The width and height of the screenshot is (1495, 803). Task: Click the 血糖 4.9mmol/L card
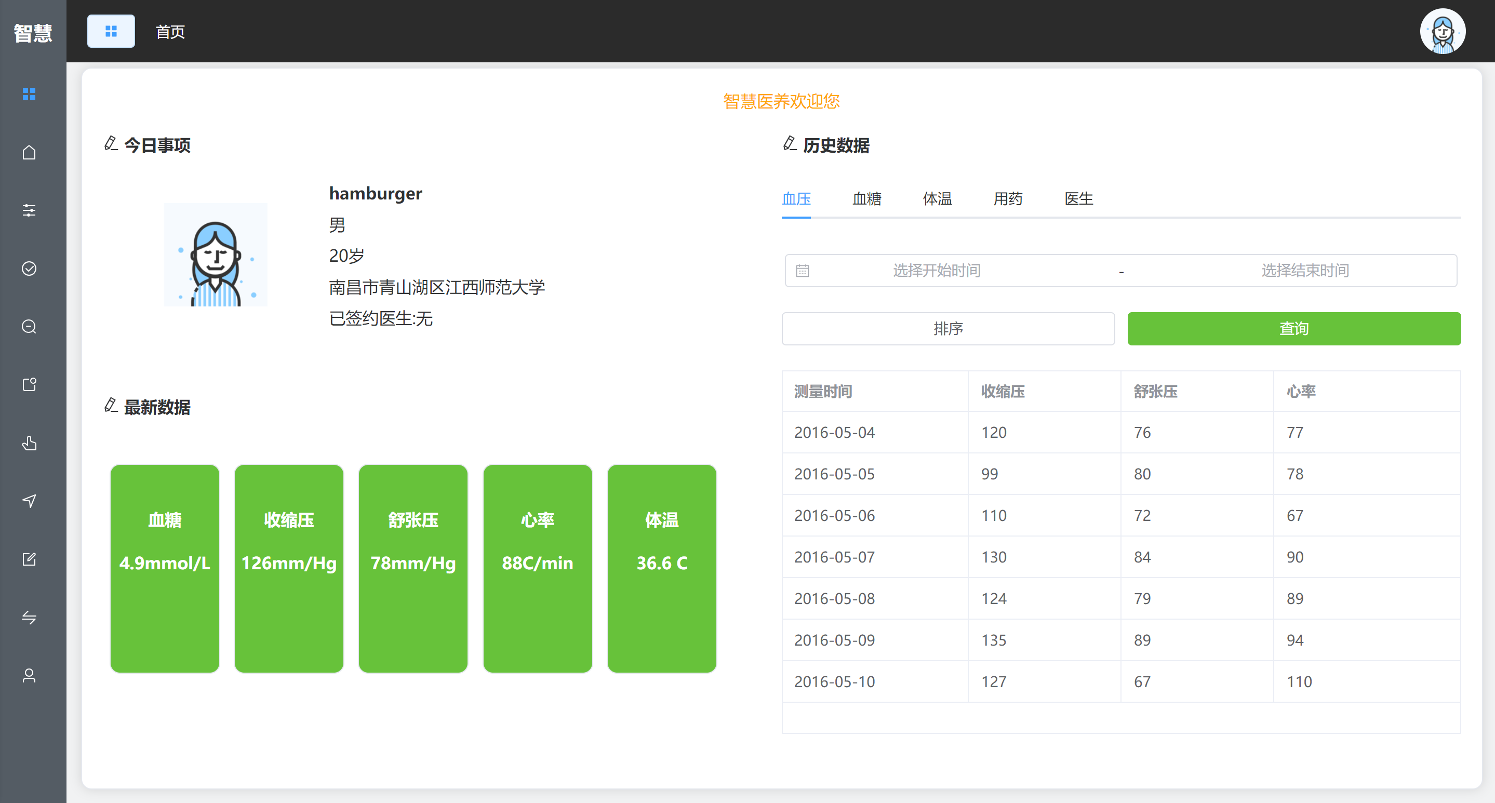(x=165, y=569)
